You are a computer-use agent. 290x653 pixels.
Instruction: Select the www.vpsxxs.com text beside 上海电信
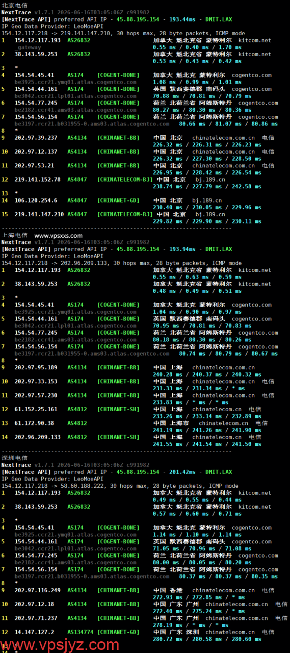pyautogui.click(x=58, y=236)
